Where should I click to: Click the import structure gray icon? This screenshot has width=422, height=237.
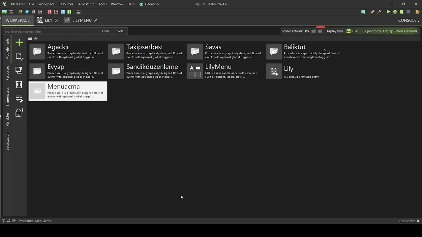[x=40, y=12]
